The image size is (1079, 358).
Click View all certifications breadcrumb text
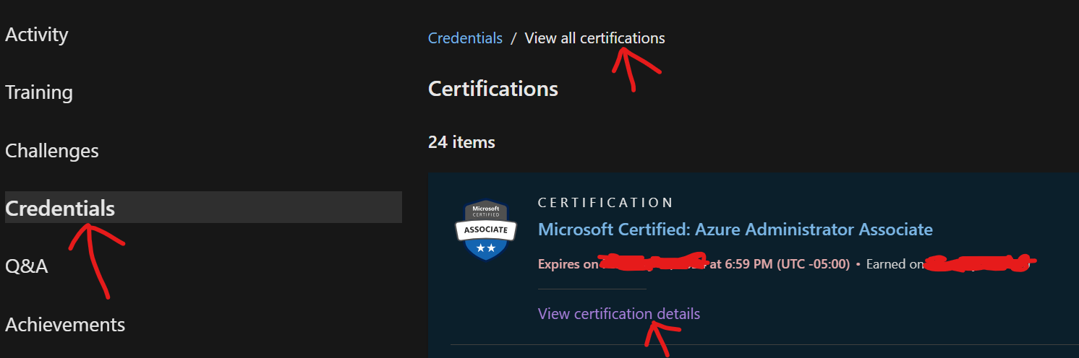click(594, 38)
